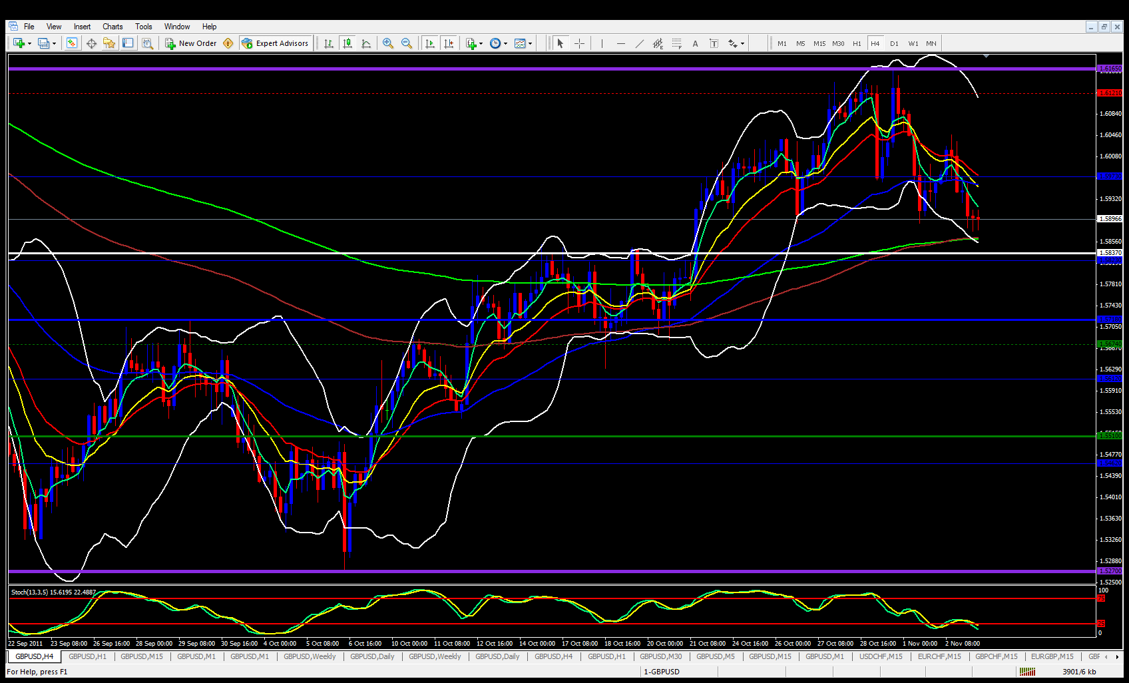The width and height of the screenshot is (1129, 683).
Task: Draw a vertical line
Action: click(602, 43)
